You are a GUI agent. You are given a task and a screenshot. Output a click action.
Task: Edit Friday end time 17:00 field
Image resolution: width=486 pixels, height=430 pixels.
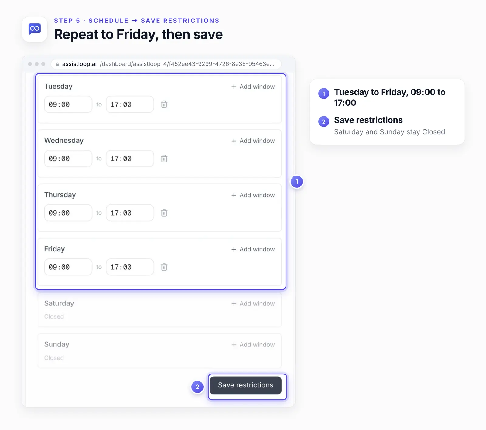(x=130, y=267)
